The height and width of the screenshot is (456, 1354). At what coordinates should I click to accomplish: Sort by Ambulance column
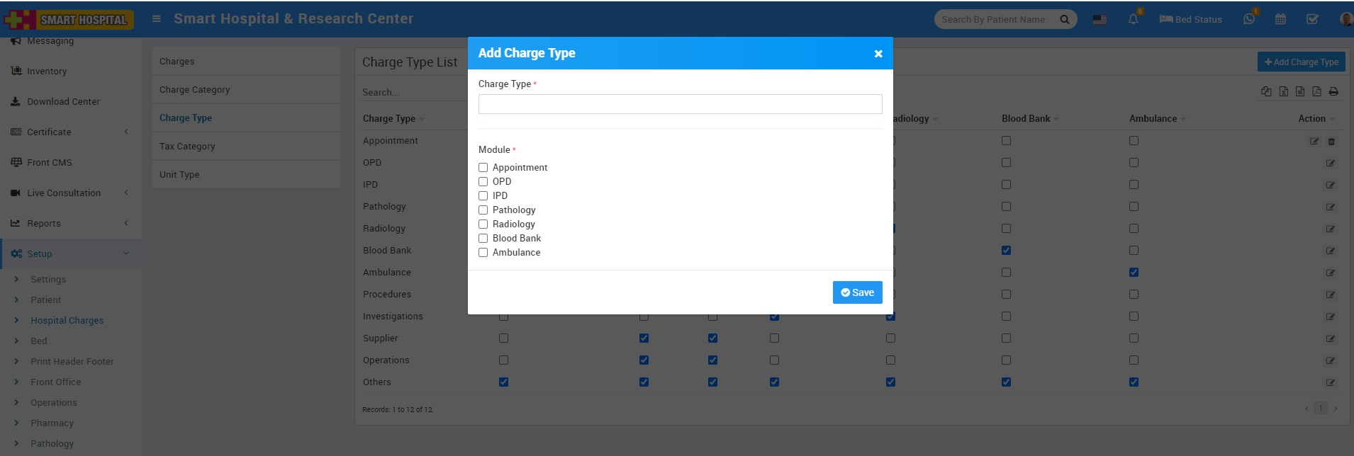[1157, 119]
